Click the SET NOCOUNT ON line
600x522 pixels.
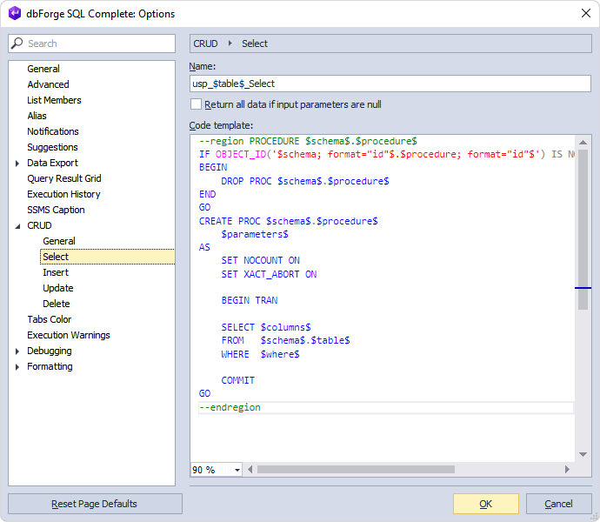coord(261,261)
